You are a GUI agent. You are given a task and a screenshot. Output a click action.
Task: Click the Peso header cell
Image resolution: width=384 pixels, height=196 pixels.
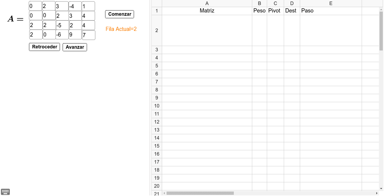tap(259, 11)
